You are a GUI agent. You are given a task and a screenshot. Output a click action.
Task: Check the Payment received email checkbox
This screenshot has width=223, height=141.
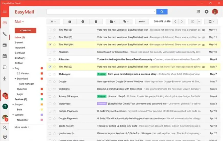click(50, 111)
